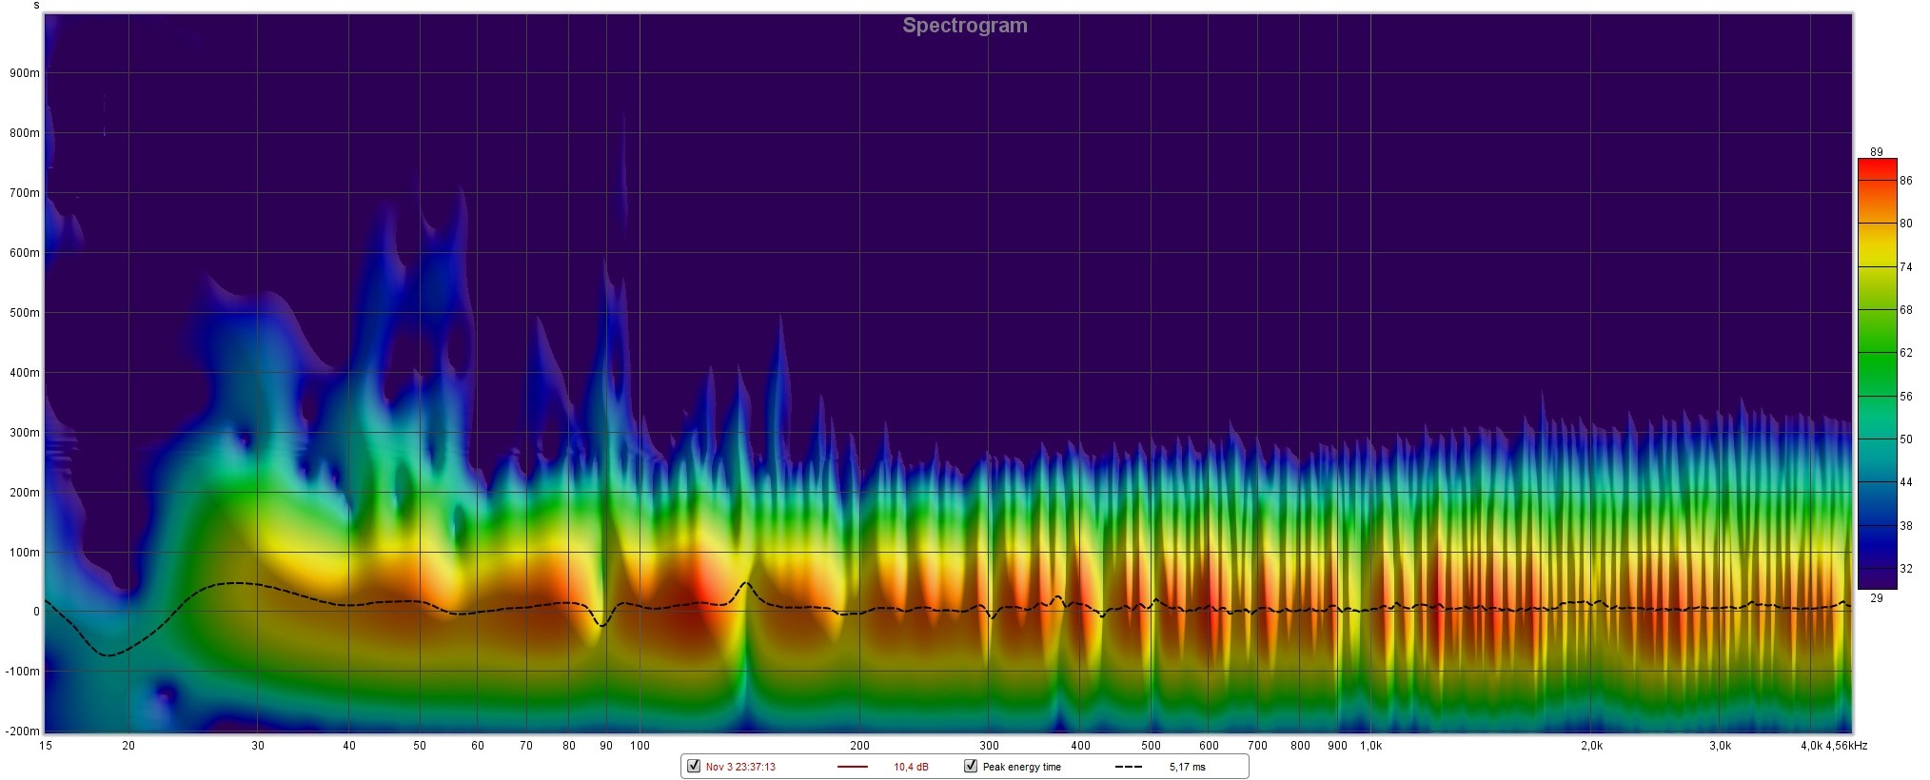The height and width of the screenshot is (780, 1930).
Task: Click the black dashed line sample in legend
Action: 1128,767
